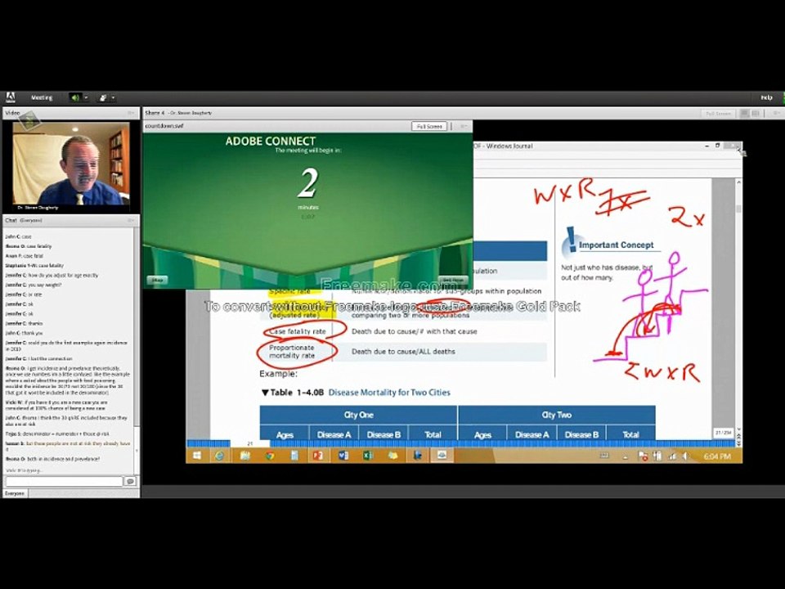Open the blue app icon after Sticky Notes
The width and height of the screenshot is (785, 589).
click(x=417, y=456)
